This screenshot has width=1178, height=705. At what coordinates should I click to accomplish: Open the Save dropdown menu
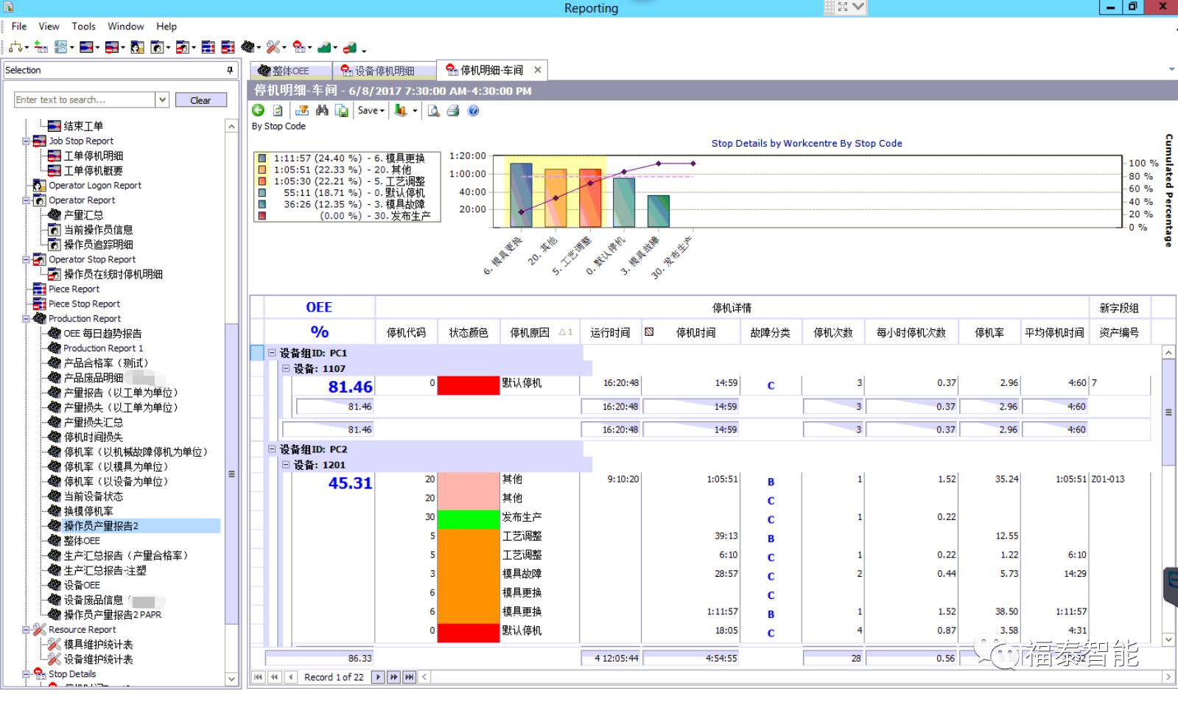[371, 111]
